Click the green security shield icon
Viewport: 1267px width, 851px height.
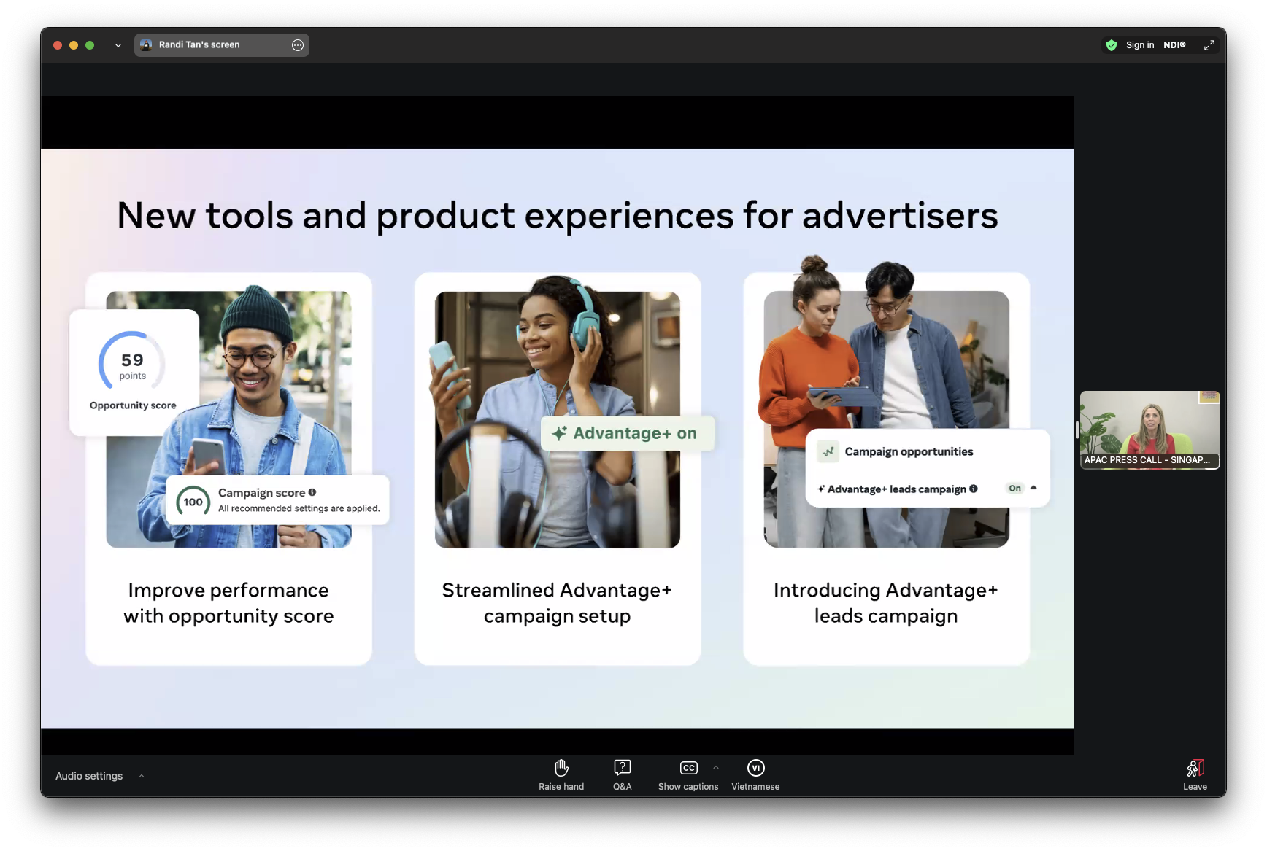(x=1111, y=45)
